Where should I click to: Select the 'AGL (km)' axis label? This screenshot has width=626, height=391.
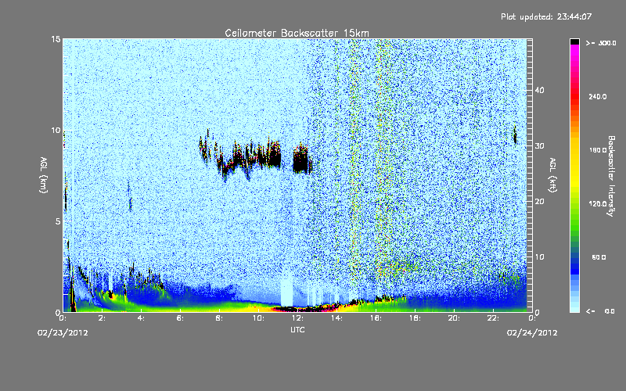pyautogui.click(x=44, y=174)
